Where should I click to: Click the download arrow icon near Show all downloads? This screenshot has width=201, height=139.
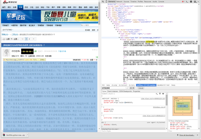click(x=178, y=135)
